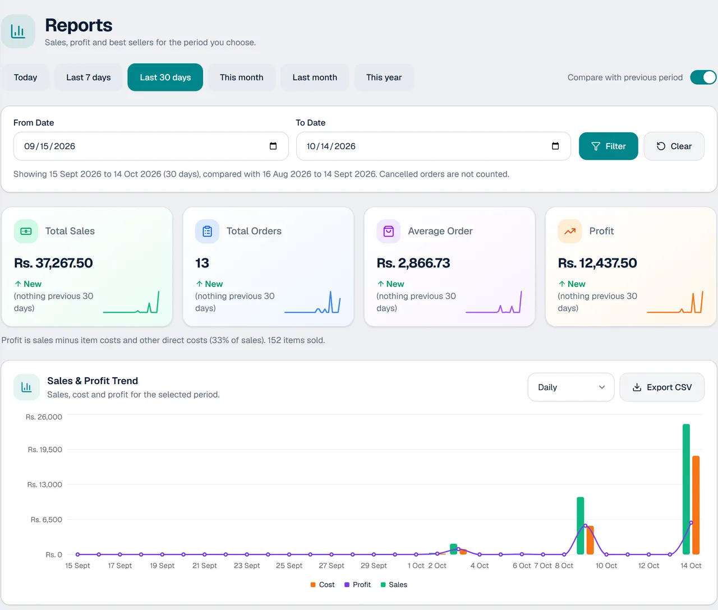Toggle the Sales series in chart legend
The width and height of the screenshot is (718, 610).
pos(394,585)
